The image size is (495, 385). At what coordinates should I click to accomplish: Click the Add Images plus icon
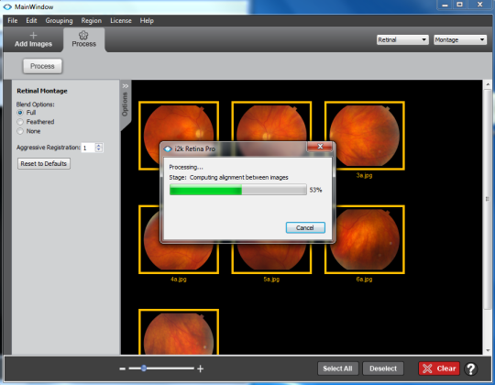click(x=33, y=36)
